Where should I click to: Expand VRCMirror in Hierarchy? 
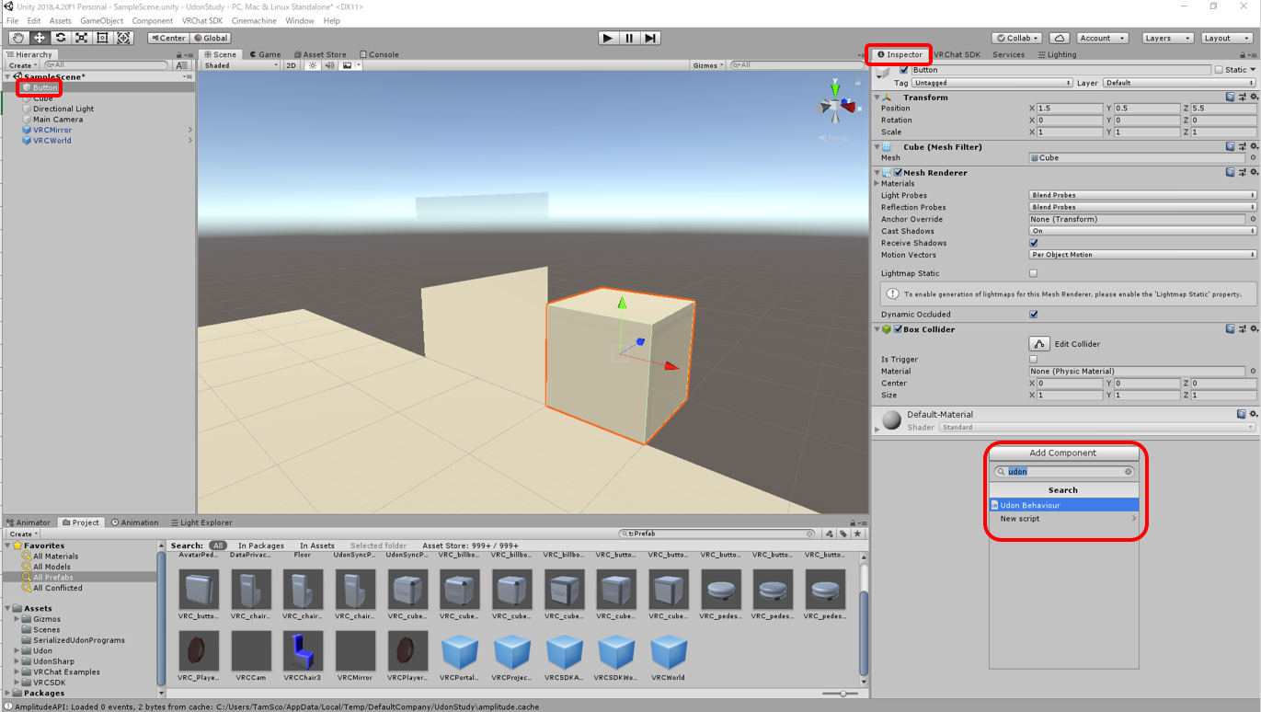pos(190,130)
